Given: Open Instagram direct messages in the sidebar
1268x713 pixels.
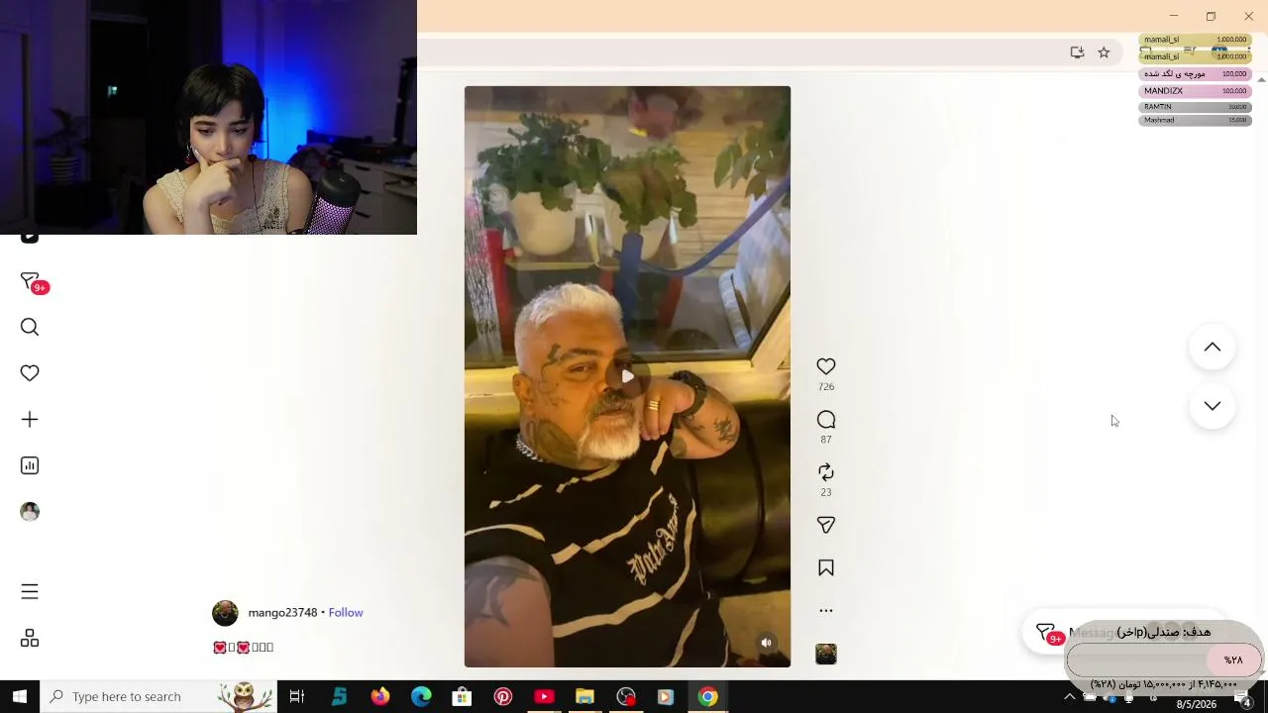Looking at the screenshot, I should click(30, 282).
